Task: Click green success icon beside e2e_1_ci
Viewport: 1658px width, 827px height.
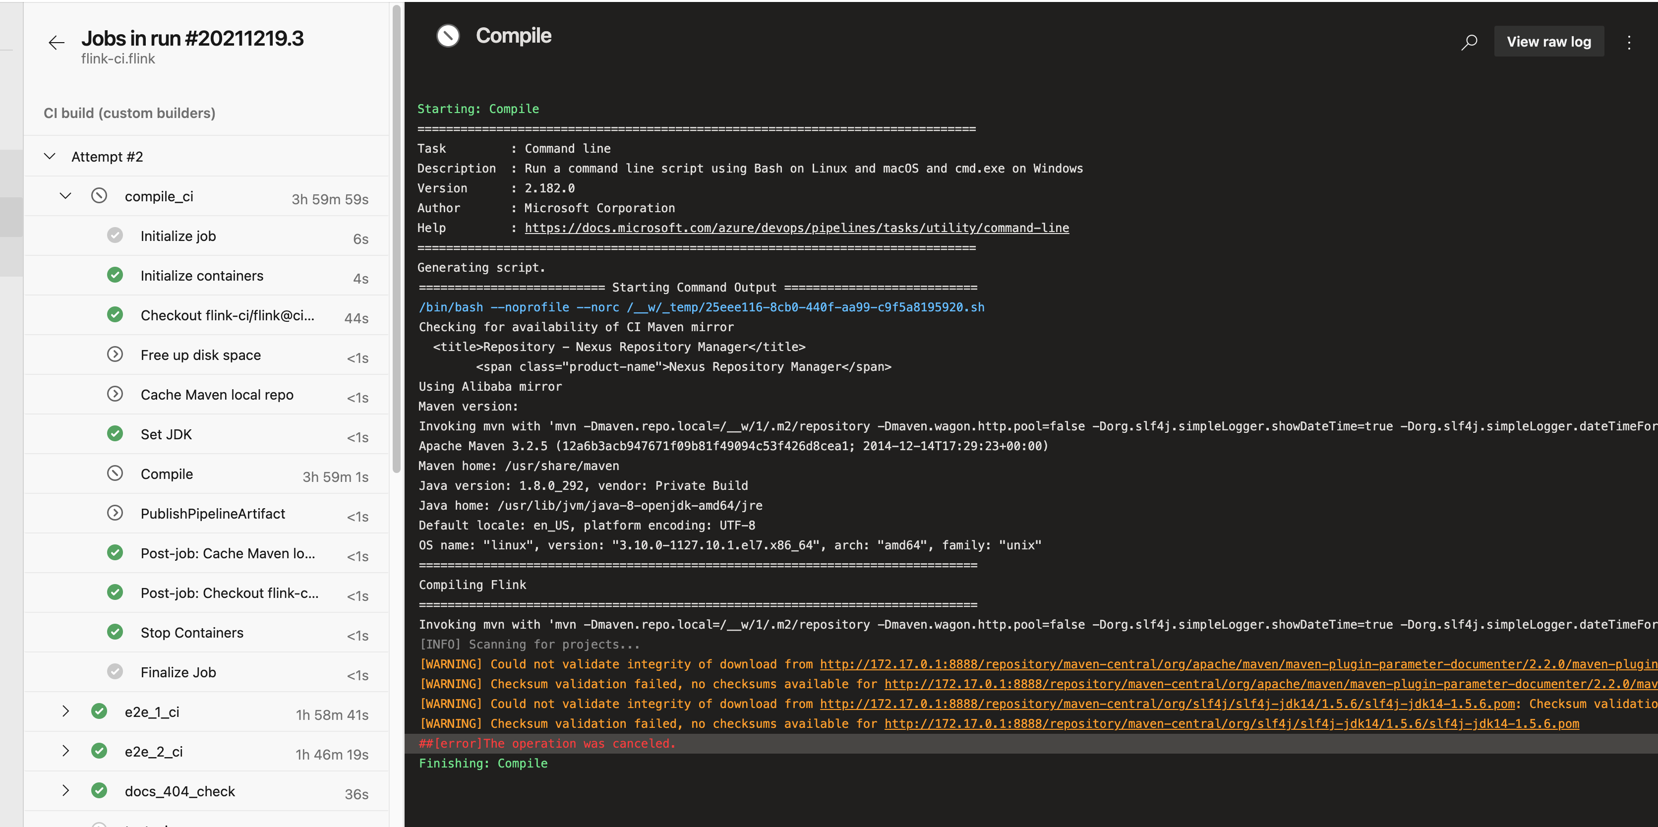Action: 99,711
